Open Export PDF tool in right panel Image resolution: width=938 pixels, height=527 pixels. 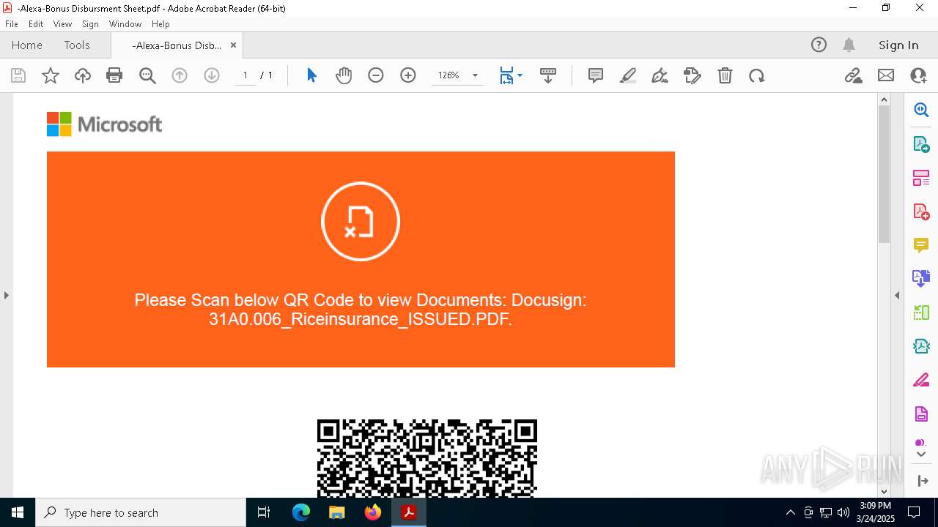[921, 143]
